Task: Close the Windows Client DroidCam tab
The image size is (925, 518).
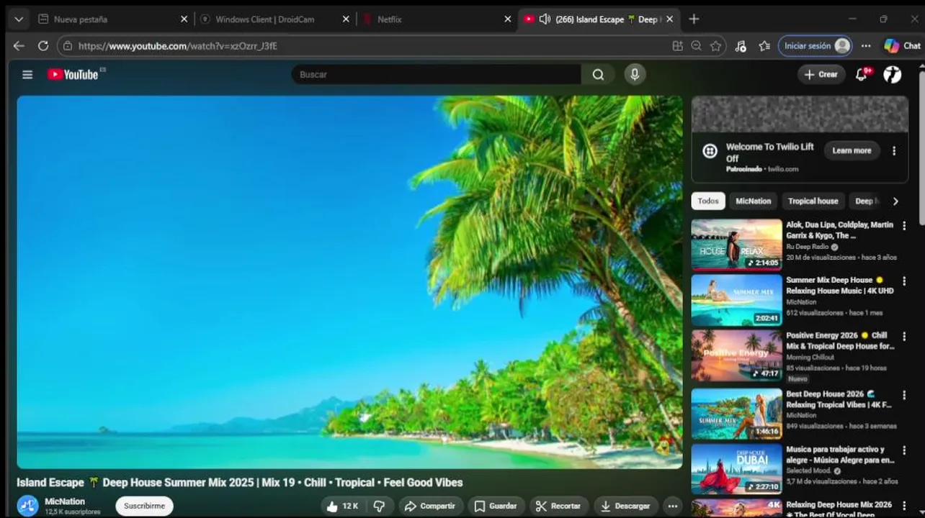Action: click(x=346, y=19)
